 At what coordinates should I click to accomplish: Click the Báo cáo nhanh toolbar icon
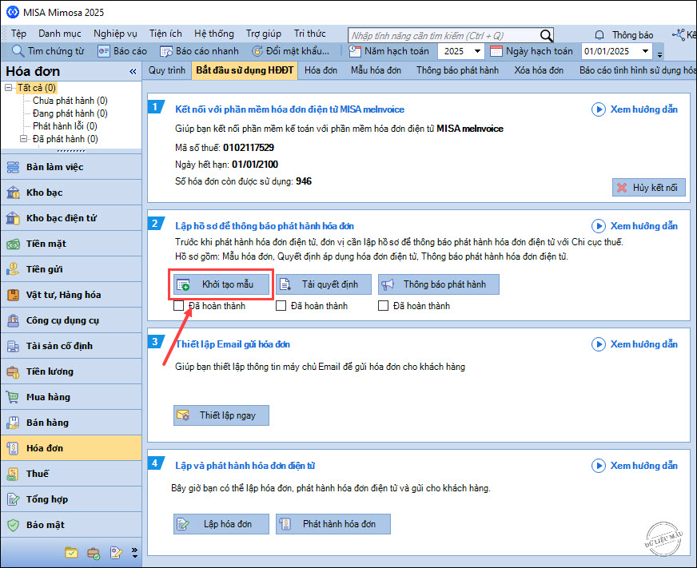[x=166, y=51]
